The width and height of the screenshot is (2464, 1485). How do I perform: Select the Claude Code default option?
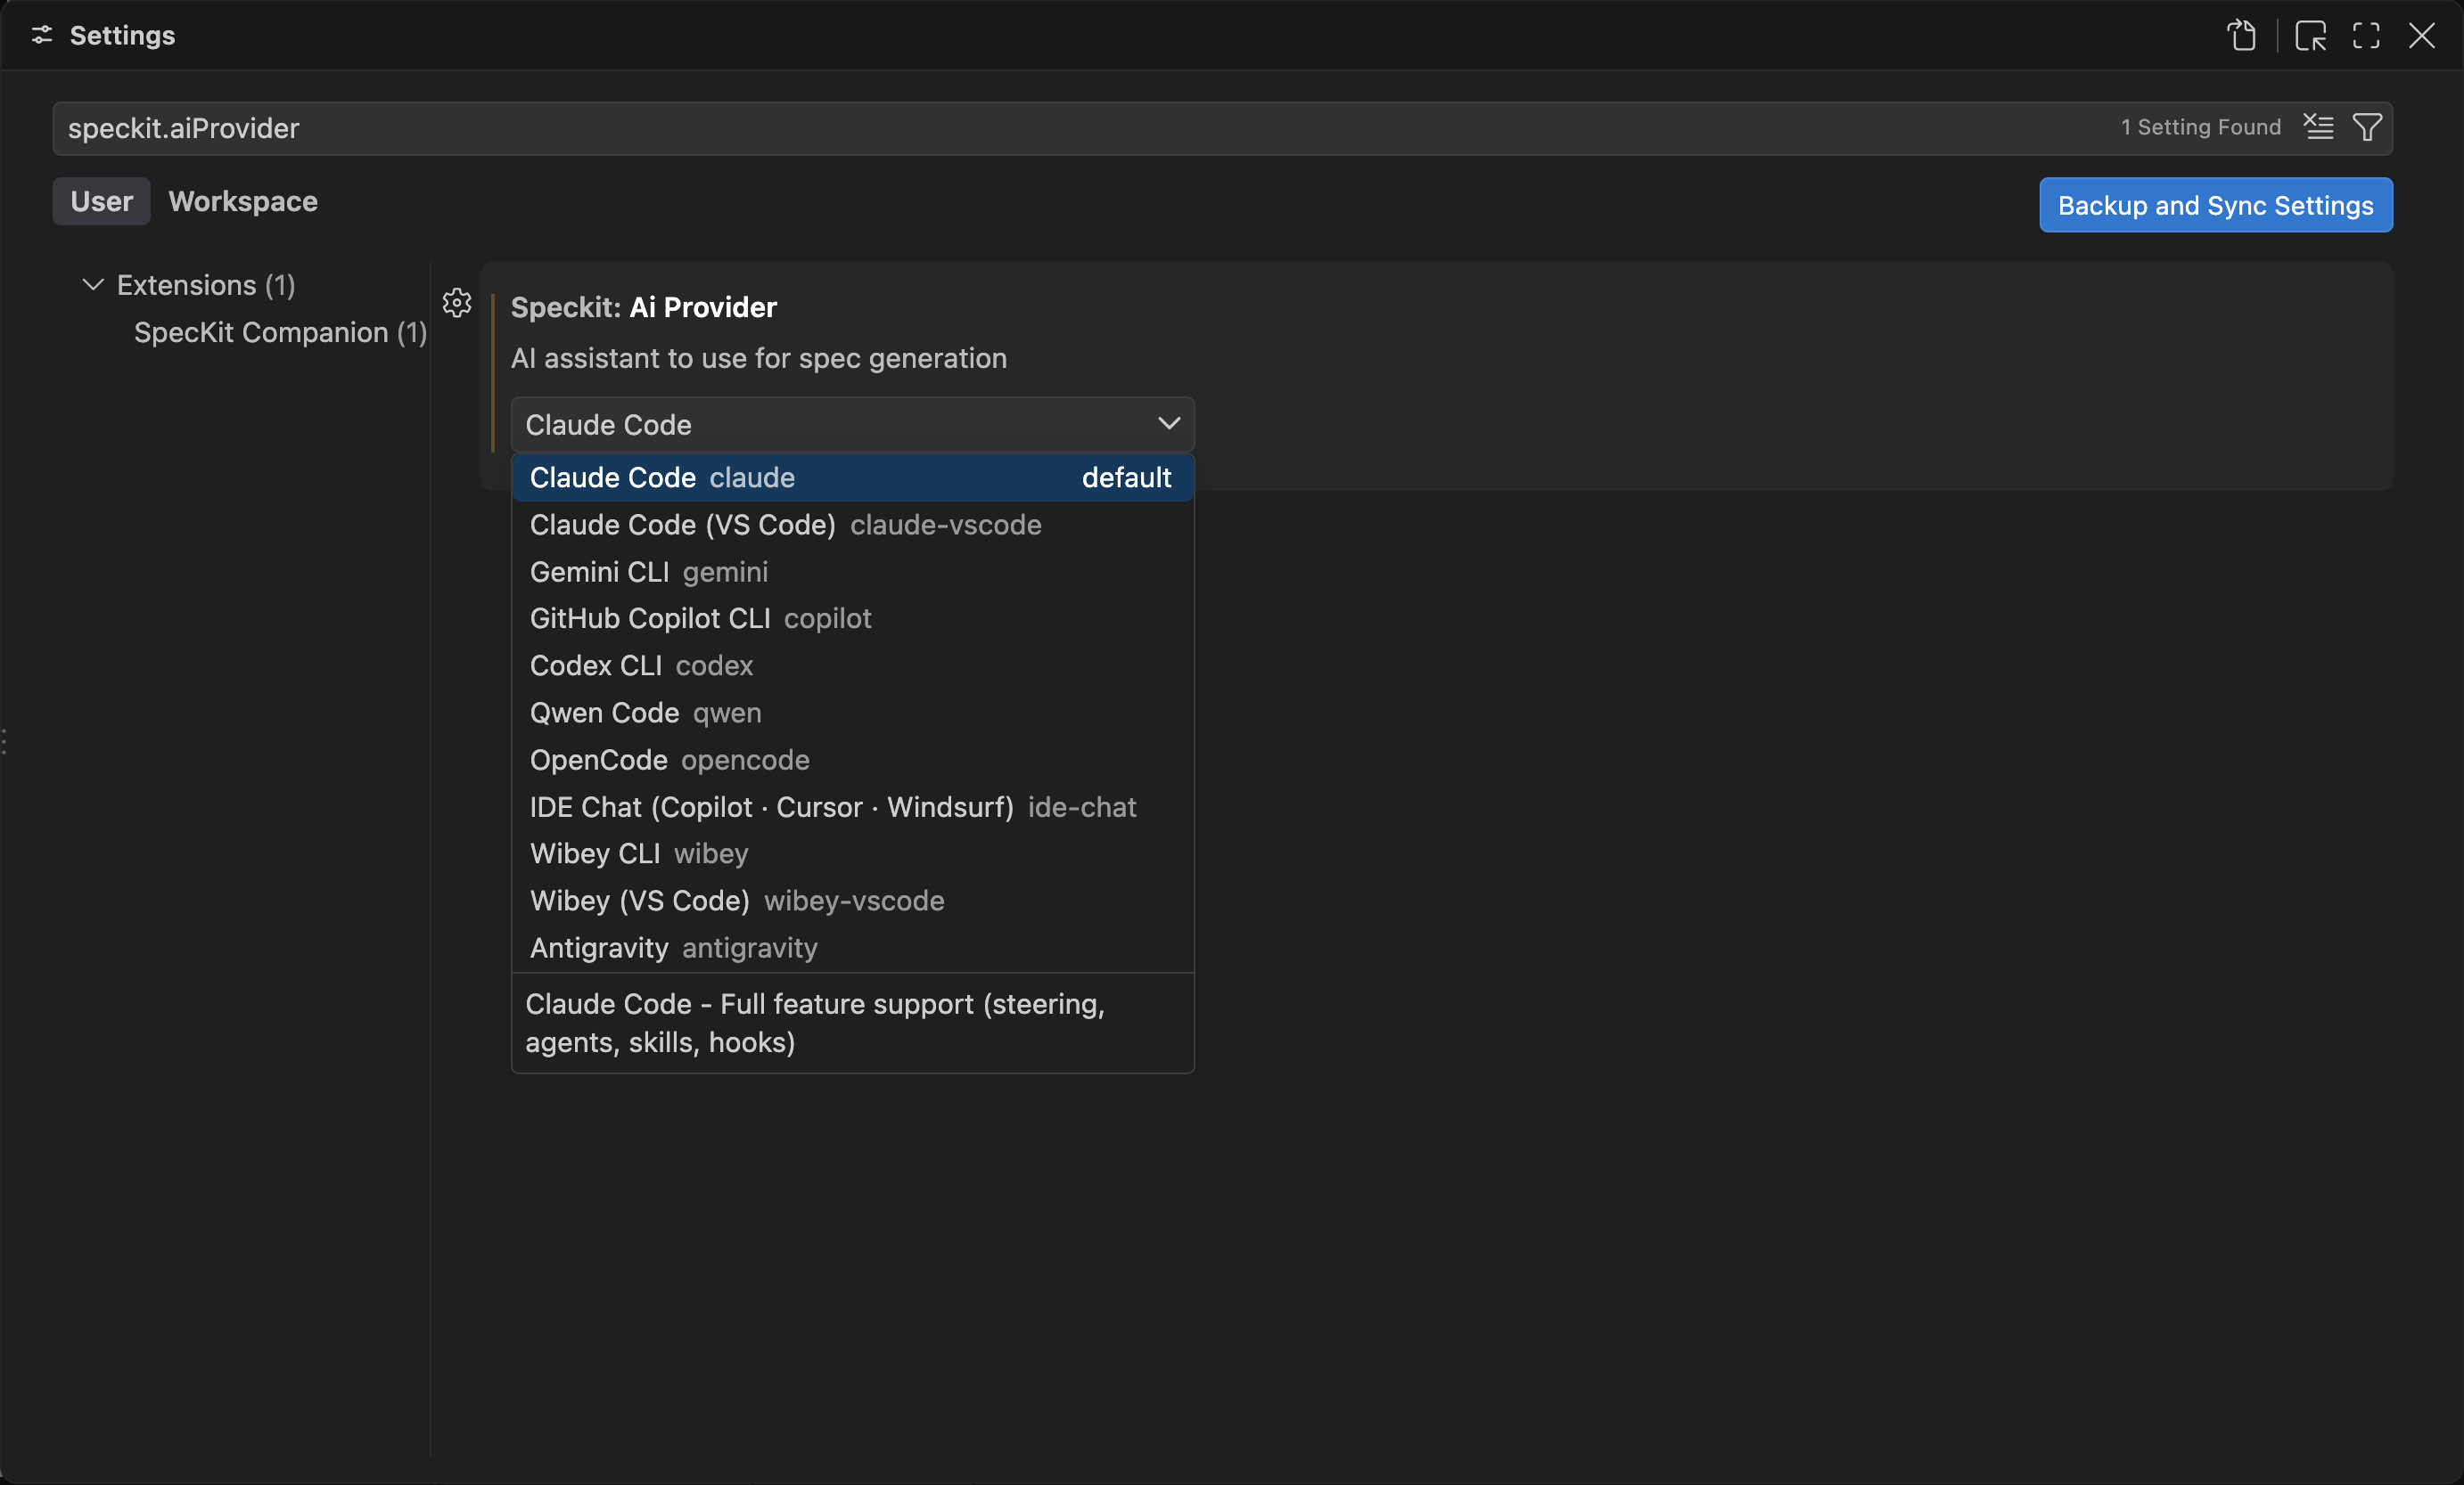852,477
